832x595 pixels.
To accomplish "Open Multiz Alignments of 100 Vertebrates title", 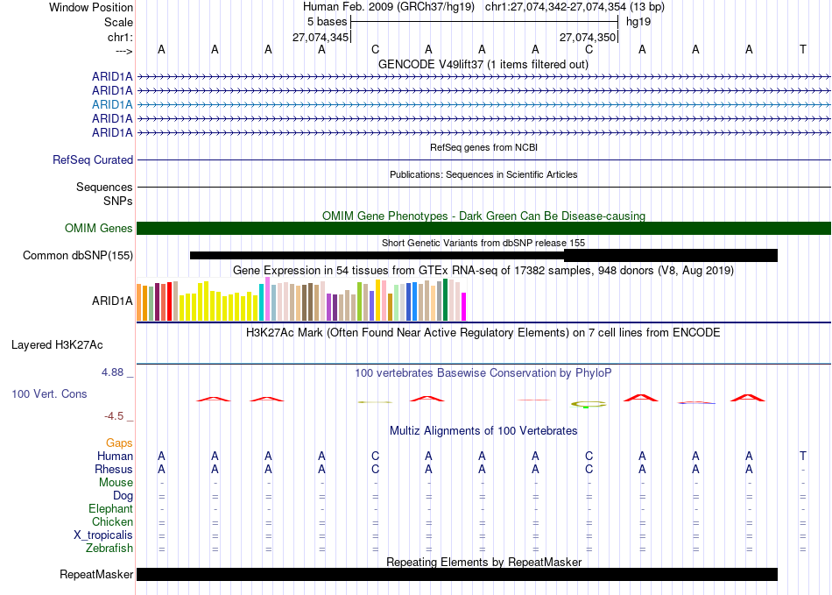I will click(x=483, y=431).
